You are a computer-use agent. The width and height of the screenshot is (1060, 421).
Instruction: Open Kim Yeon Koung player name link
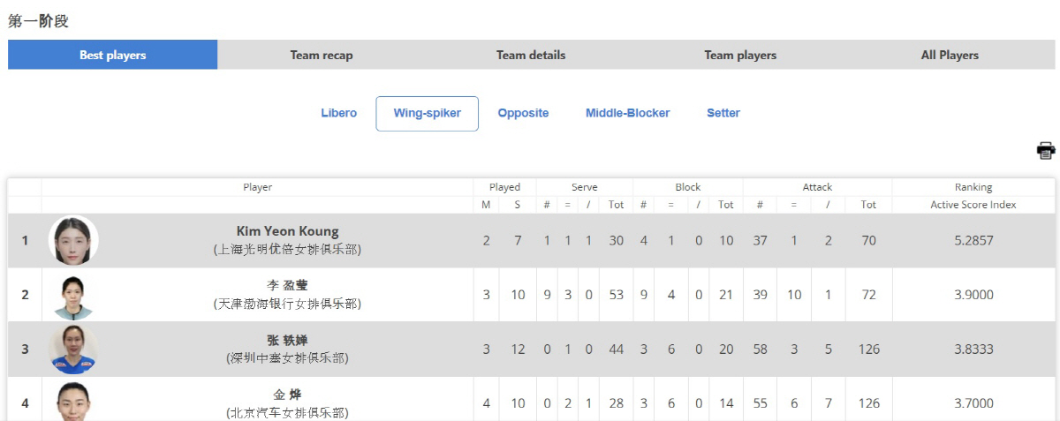pos(287,231)
